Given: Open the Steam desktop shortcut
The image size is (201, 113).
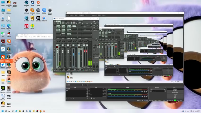Looking at the screenshot, I should point(32,3).
